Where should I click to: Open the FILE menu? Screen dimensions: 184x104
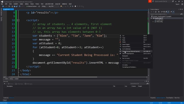point(2,4)
